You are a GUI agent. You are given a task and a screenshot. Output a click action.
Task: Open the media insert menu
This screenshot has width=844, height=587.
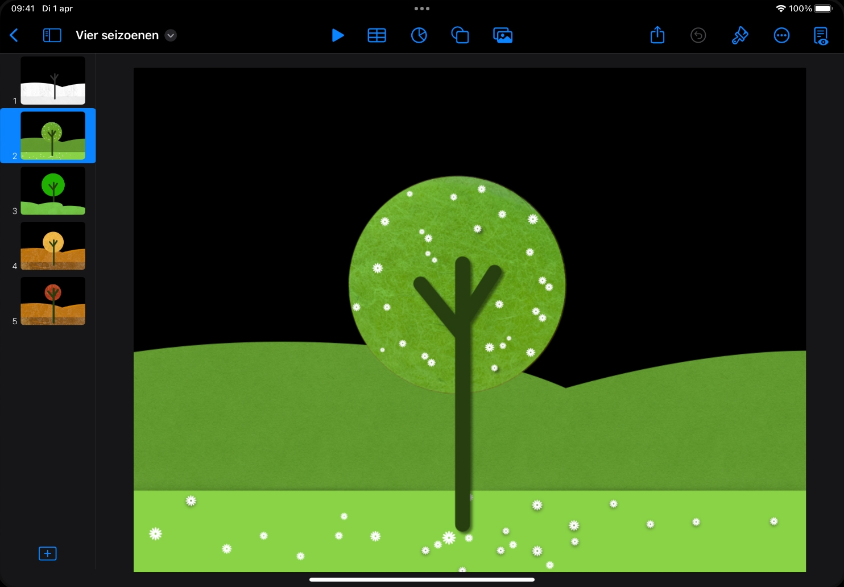coord(503,35)
